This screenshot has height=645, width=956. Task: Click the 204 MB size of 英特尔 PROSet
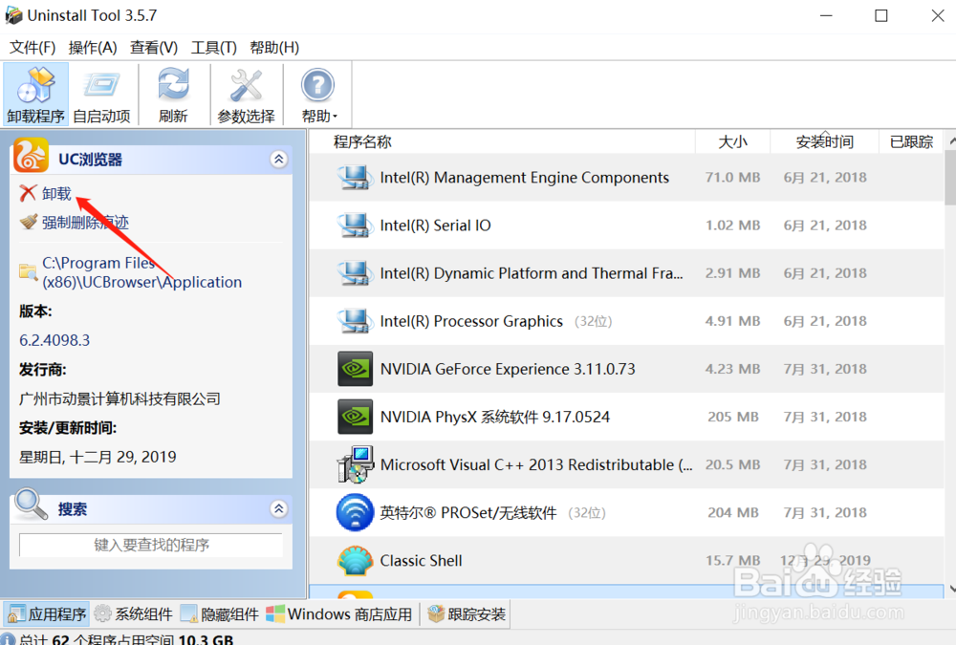[x=733, y=513]
